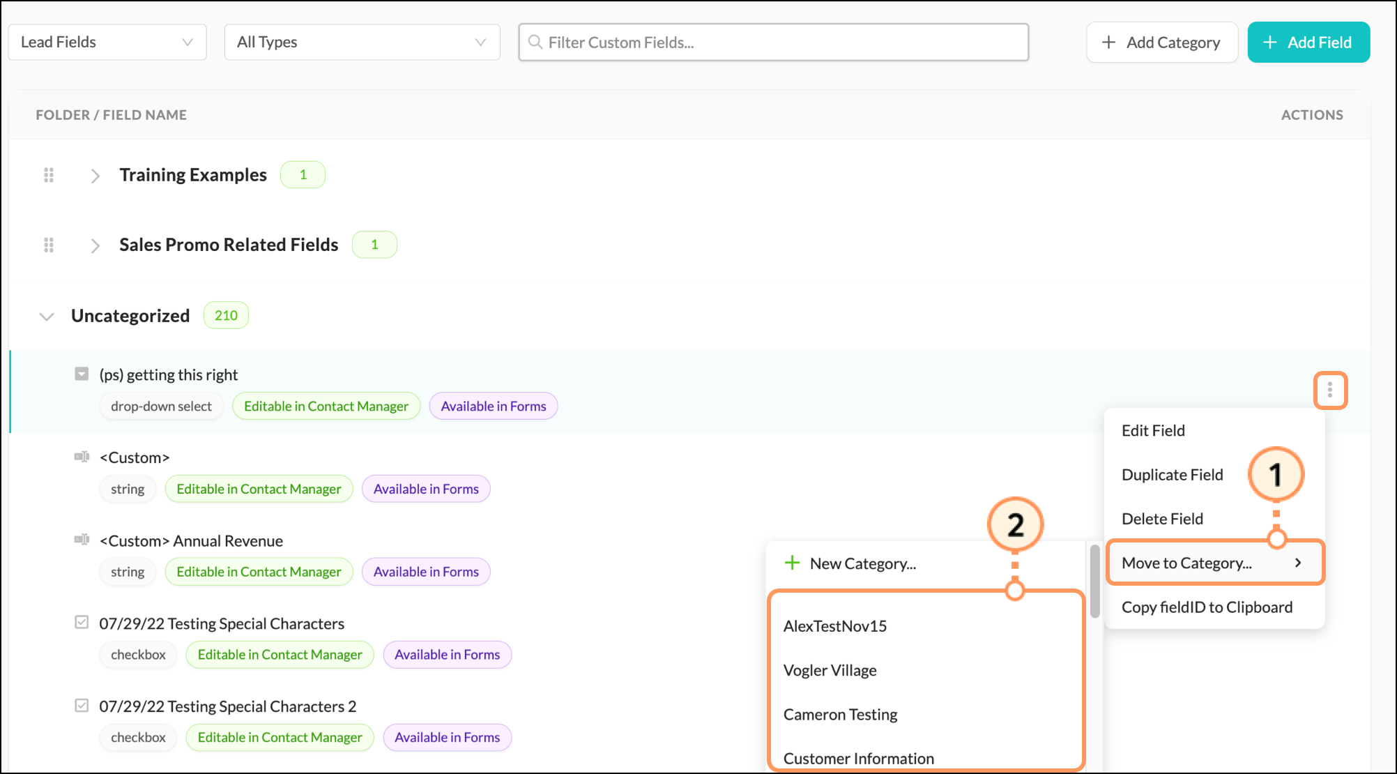
Task: Click green plus icon of New Category
Action: (793, 563)
